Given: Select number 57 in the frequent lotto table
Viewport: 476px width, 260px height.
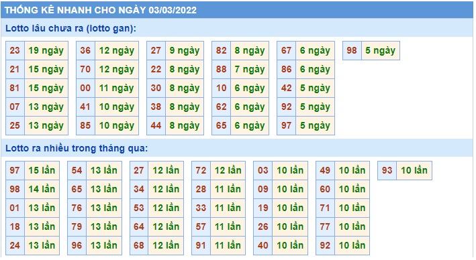Looking at the screenshot, I should [201, 226].
